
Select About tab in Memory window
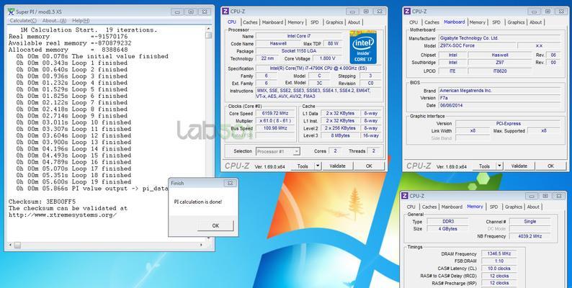[x=533, y=207]
